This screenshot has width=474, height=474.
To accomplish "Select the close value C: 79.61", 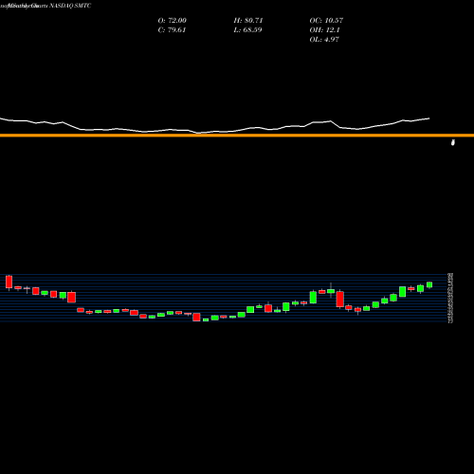I will point(172,30).
